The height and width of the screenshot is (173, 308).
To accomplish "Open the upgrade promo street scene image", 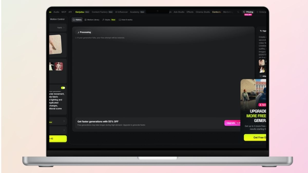I will pos(253,93).
